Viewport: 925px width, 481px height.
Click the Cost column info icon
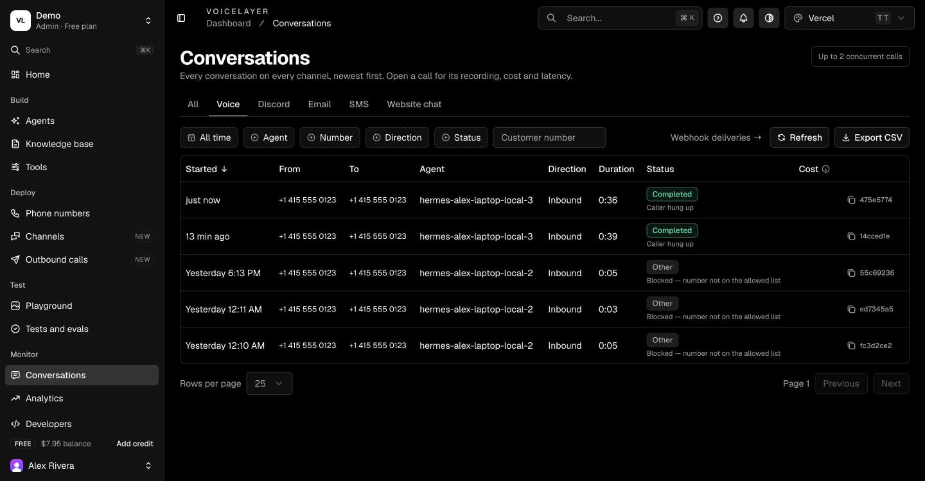(x=826, y=169)
